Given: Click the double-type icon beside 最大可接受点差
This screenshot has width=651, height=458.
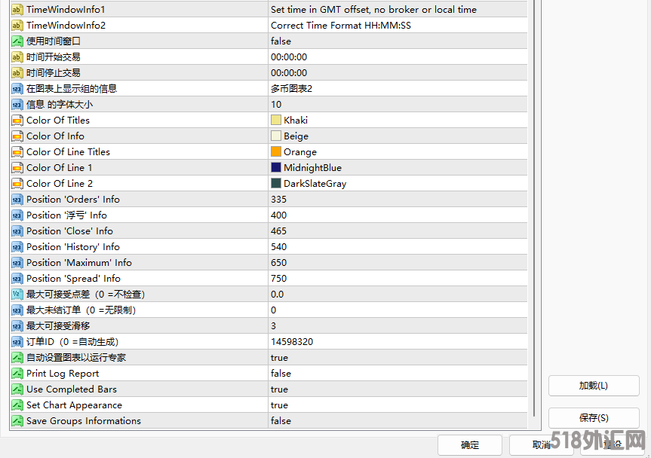Looking at the screenshot, I should click(x=17, y=295).
